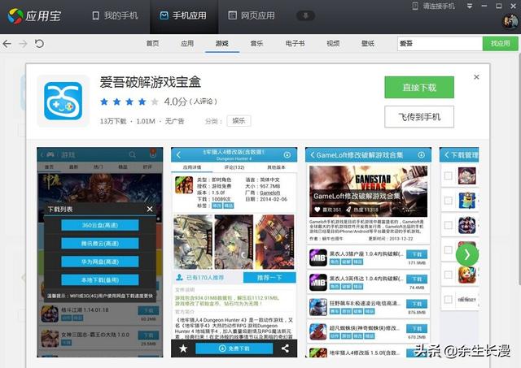Close the app detail popup
This screenshot has width=521, height=368.
[477, 77]
